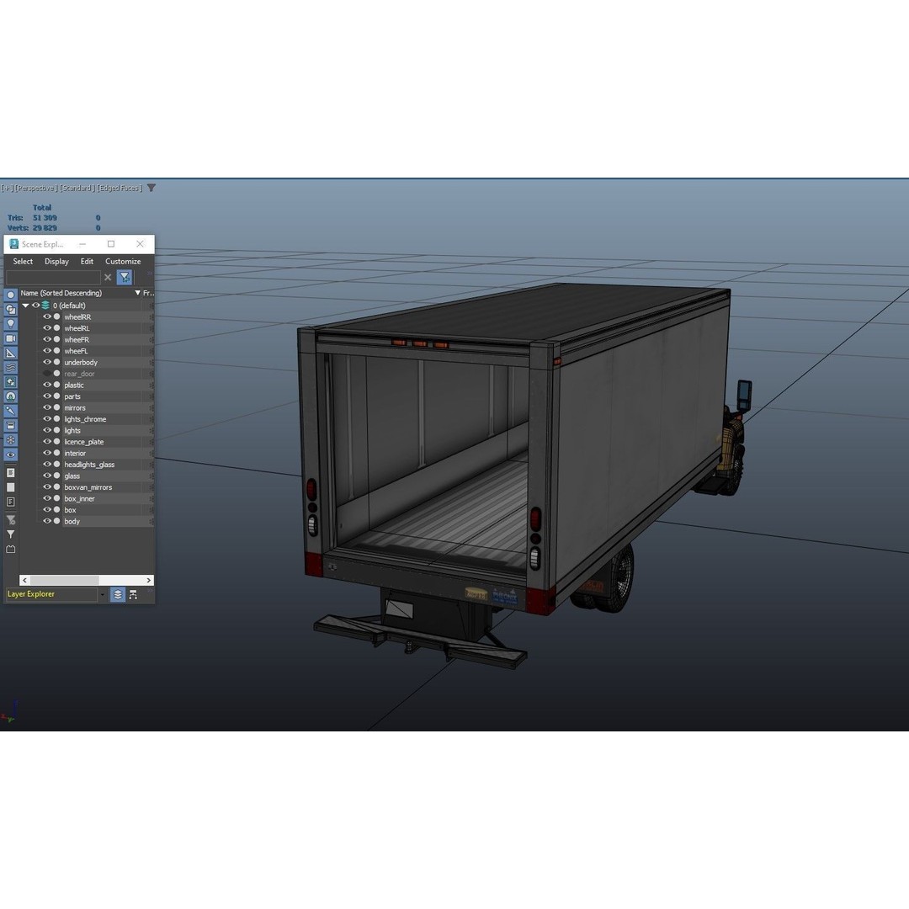This screenshot has width=909, height=909.
Task: Collapse the 0 (default) layer tree
Action: click(x=26, y=306)
